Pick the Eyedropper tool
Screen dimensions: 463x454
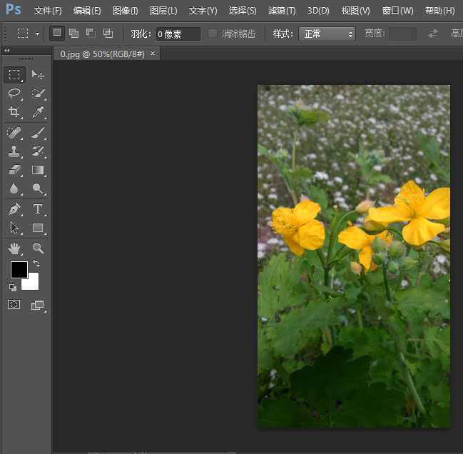[x=38, y=112]
